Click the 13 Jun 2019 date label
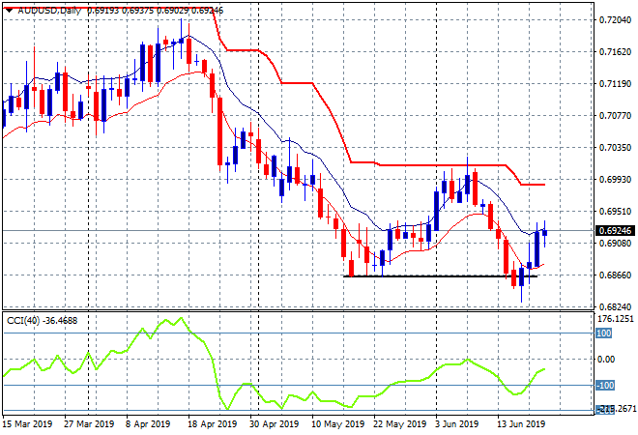This screenshot has height=435, width=638. coord(521,424)
